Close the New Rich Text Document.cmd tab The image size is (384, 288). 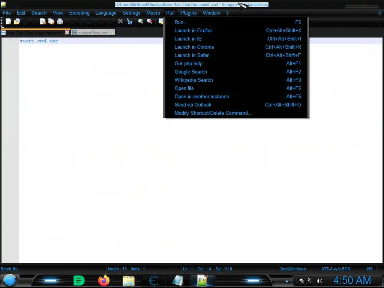(x=67, y=33)
